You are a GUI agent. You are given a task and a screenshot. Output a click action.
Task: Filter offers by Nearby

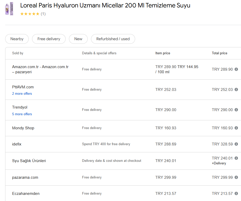point(17,39)
